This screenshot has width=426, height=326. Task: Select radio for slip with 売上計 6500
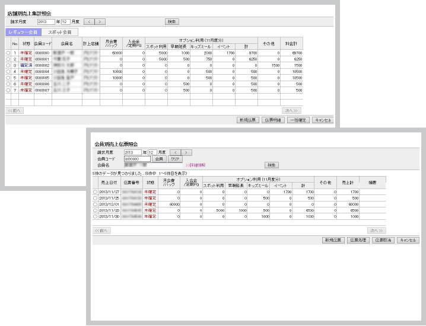(x=95, y=210)
